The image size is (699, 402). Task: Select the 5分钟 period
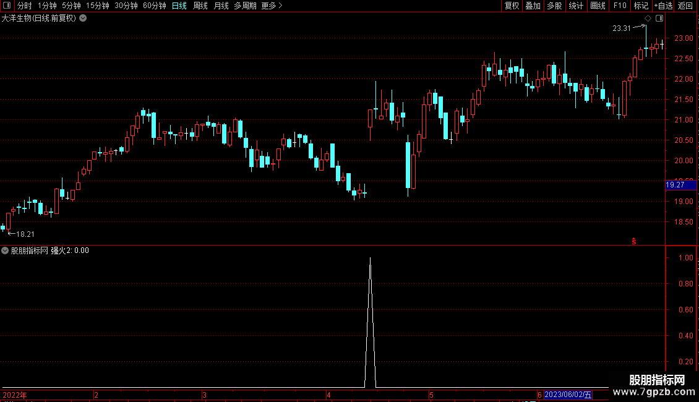pyautogui.click(x=71, y=6)
